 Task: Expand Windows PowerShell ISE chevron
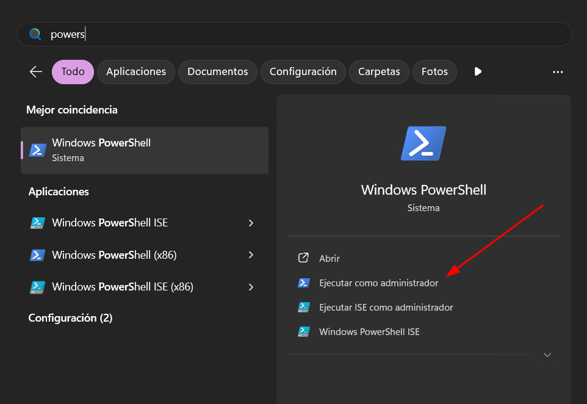251,223
